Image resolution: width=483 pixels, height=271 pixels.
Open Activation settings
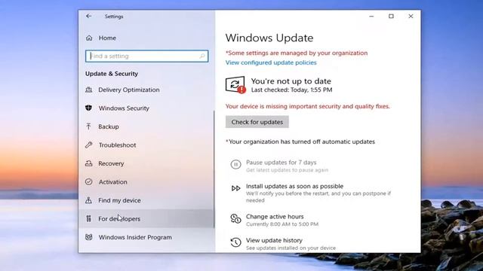tap(112, 182)
